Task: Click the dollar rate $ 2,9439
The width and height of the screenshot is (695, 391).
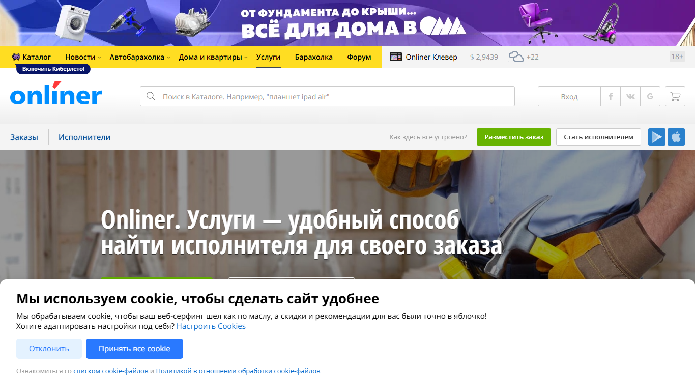Action: click(x=484, y=57)
